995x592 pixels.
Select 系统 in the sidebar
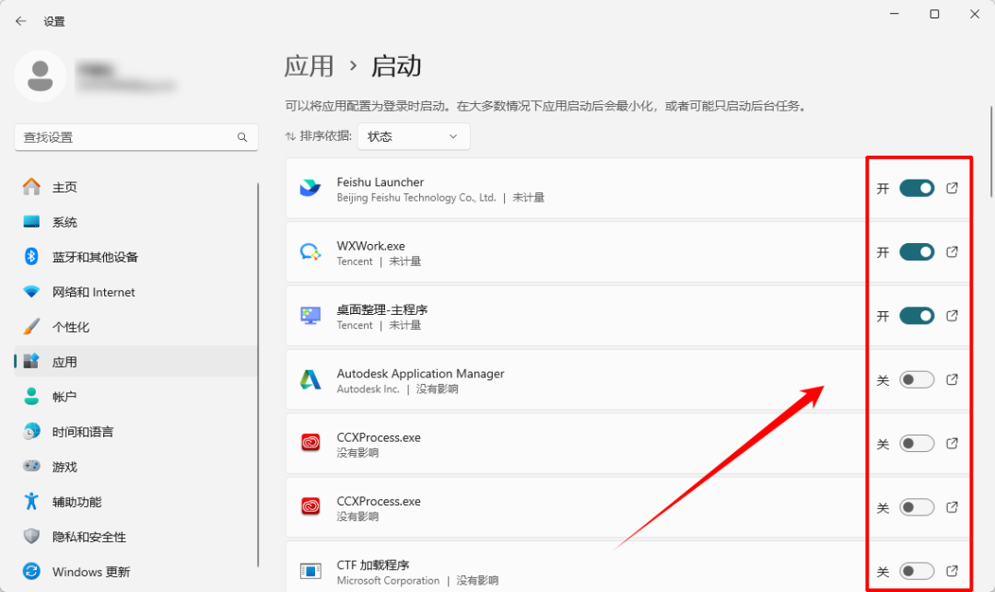[135, 222]
